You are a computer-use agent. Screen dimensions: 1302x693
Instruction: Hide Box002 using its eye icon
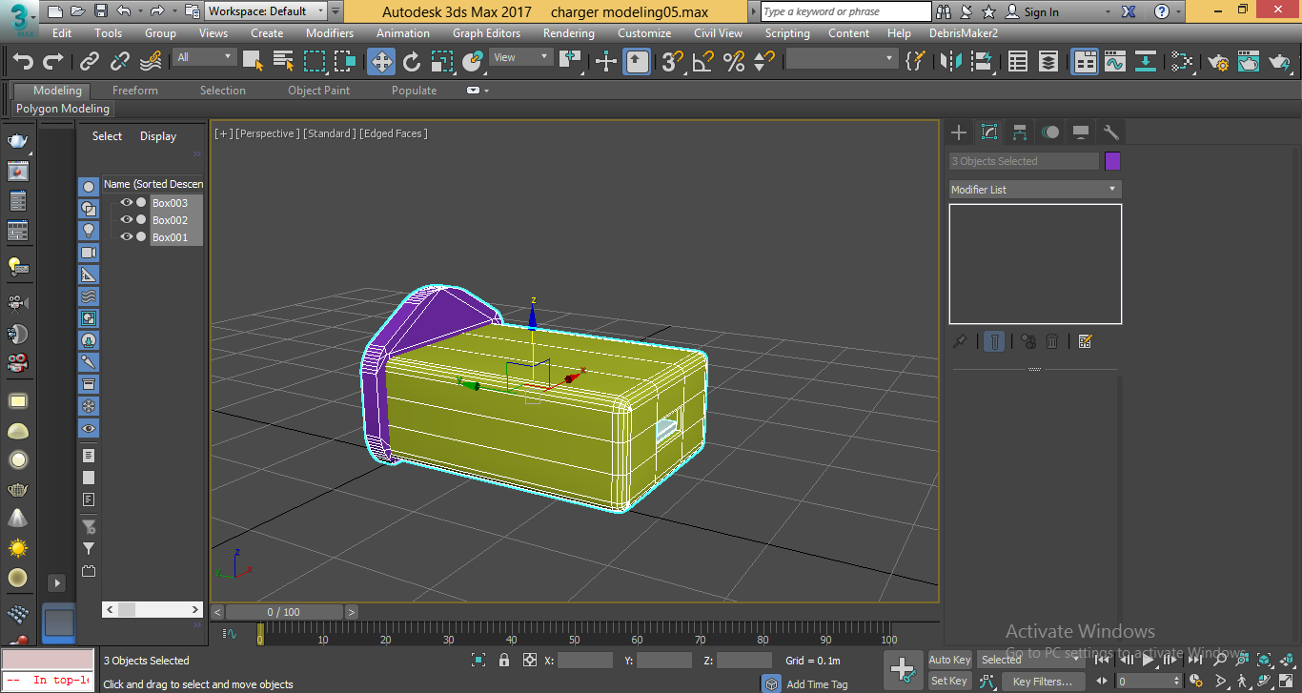[x=126, y=219]
